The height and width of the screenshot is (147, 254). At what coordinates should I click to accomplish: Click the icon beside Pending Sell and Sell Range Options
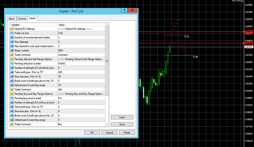[x=12, y=59]
